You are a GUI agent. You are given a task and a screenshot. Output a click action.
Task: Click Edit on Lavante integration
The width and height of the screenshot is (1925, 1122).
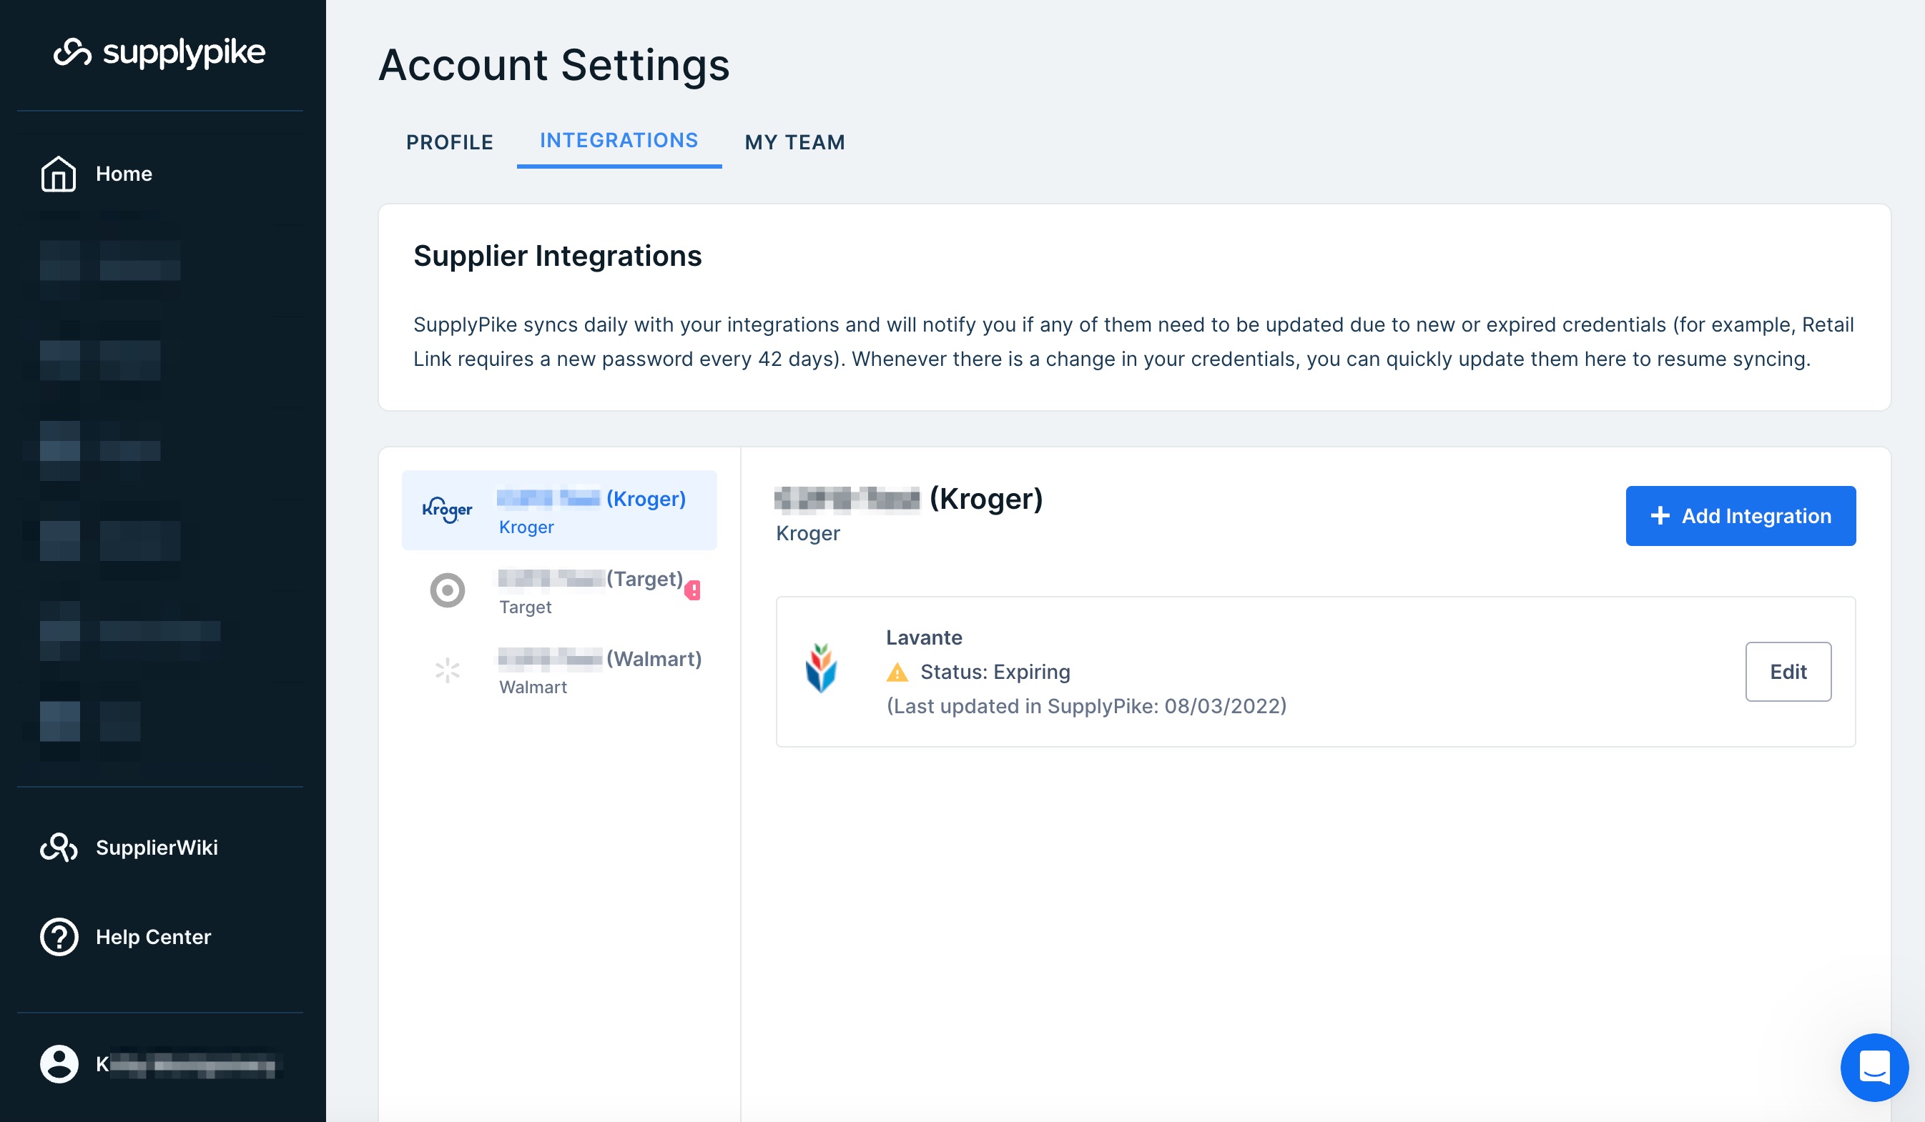[x=1788, y=672]
